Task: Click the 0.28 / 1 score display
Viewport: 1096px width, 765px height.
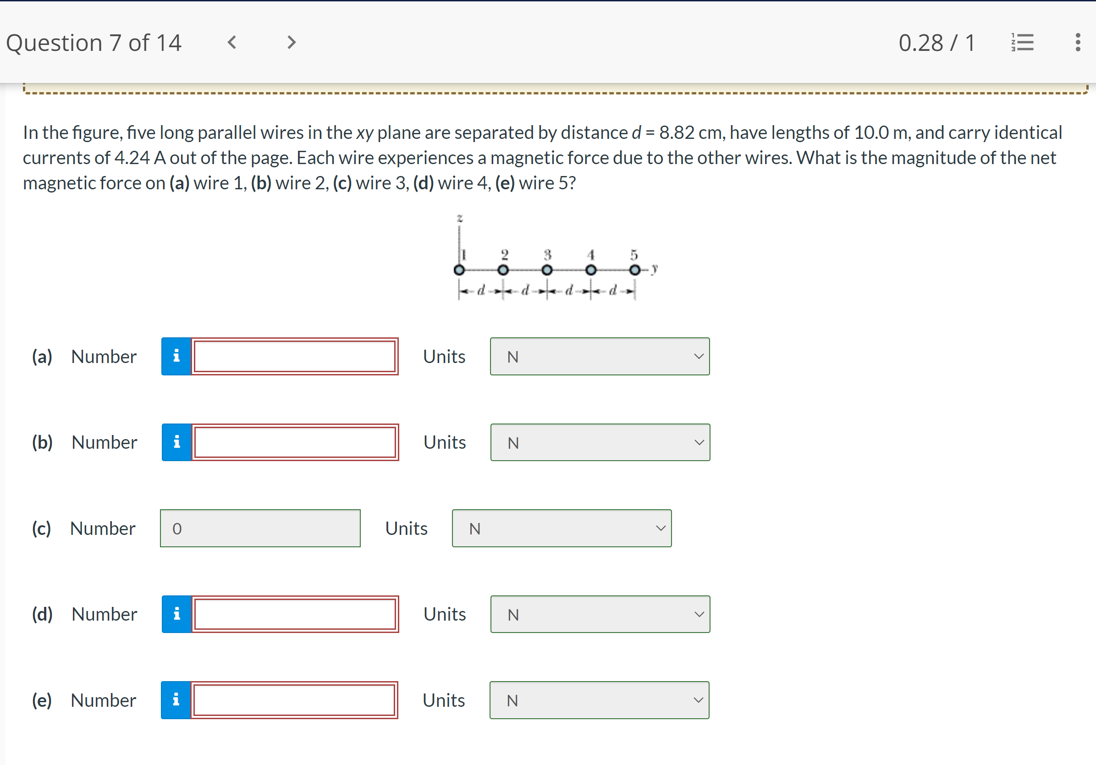Action: point(936,43)
